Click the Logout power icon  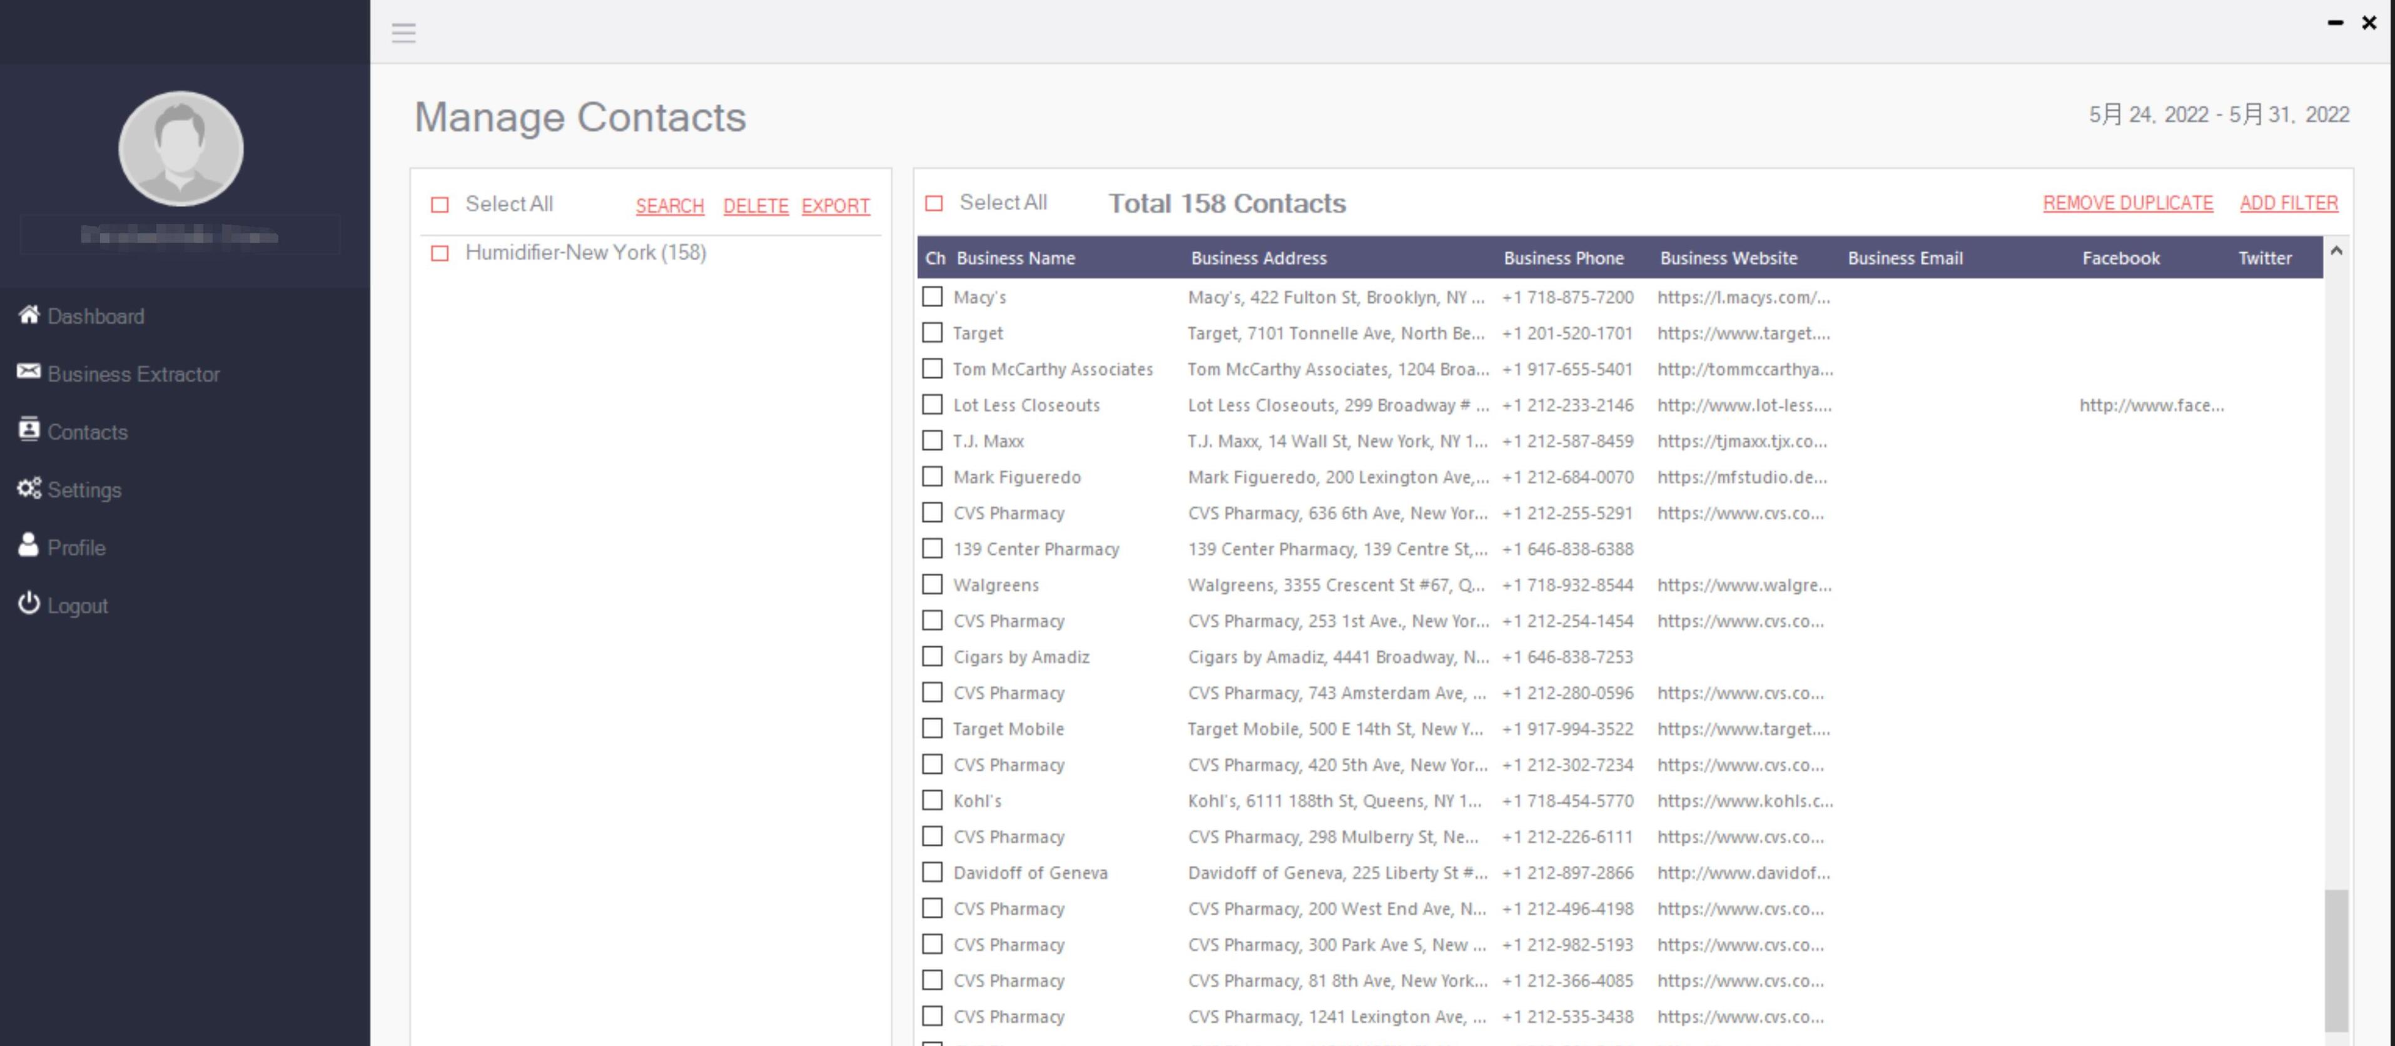29,604
